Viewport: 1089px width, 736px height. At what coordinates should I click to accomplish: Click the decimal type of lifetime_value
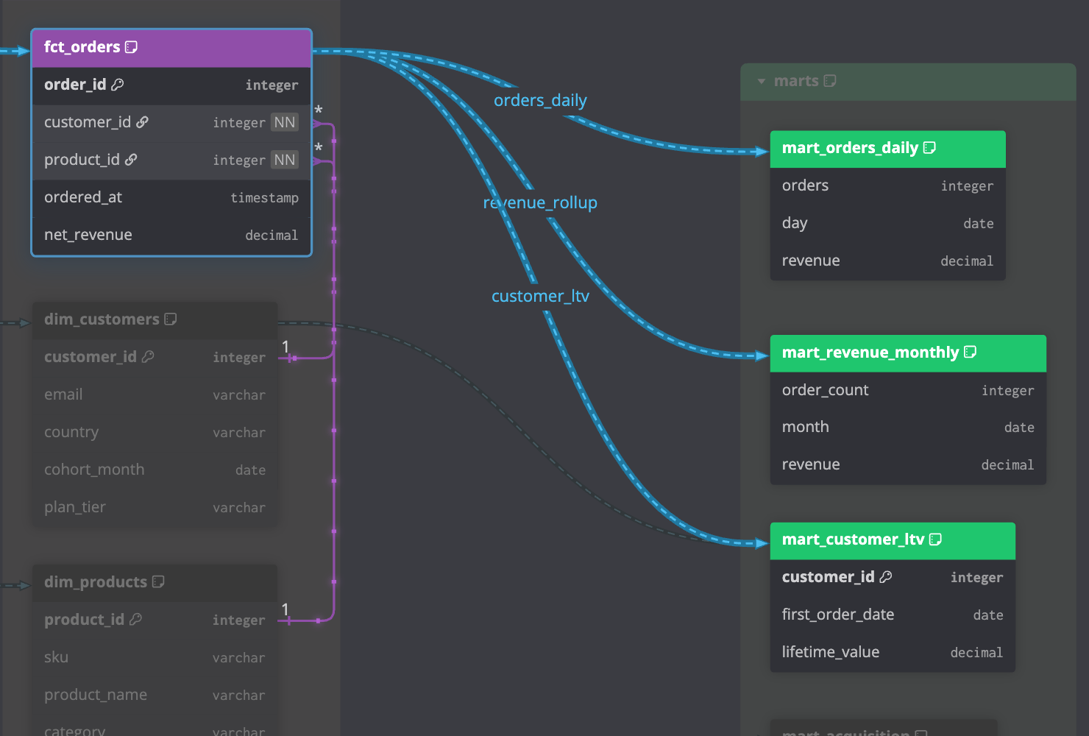click(x=976, y=653)
